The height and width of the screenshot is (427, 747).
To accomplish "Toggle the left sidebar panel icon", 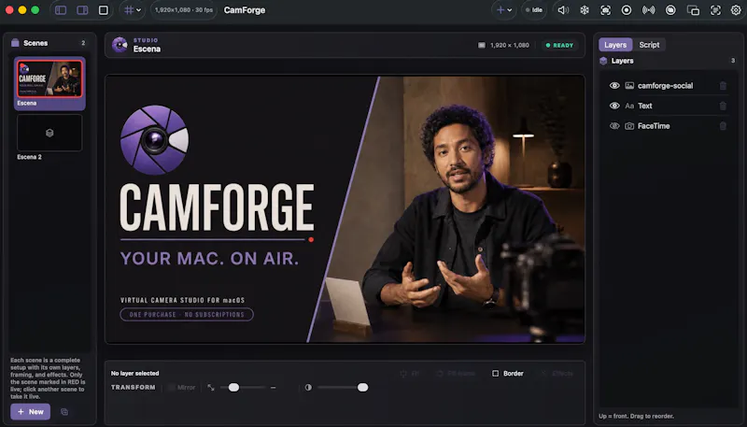I will coord(61,10).
